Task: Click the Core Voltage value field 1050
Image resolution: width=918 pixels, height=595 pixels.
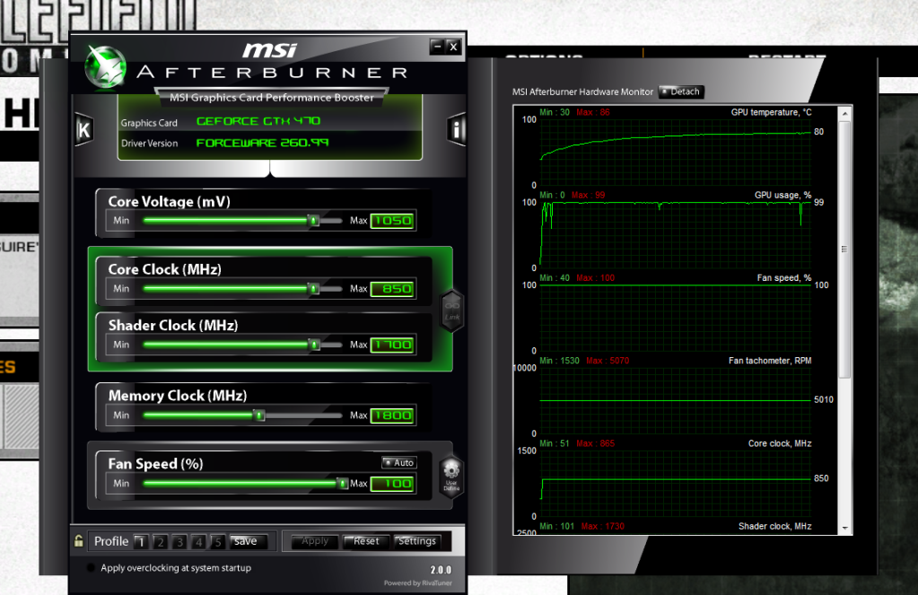Action: [x=393, y=221]
